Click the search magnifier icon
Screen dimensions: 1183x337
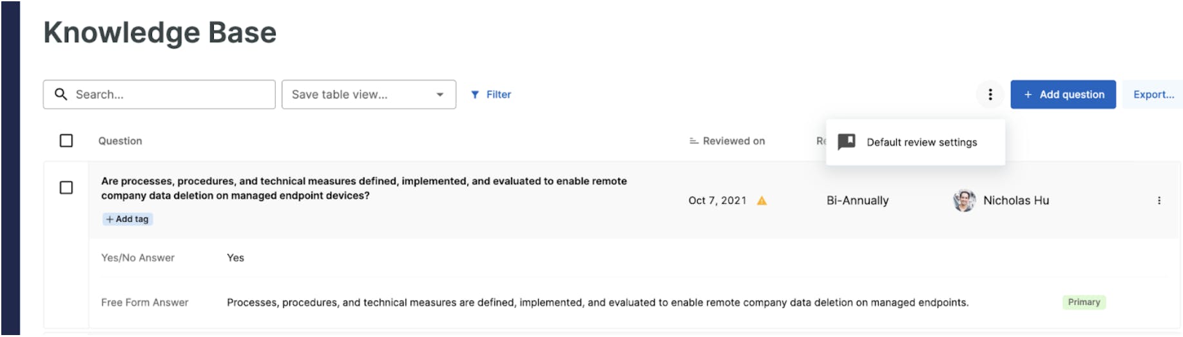61,94
